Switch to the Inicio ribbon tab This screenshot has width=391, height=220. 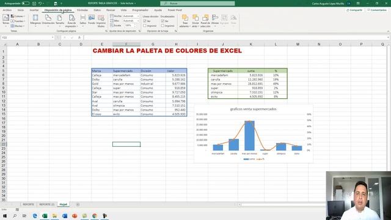click(21, 10)
